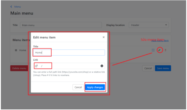187x110 pixels.
Task: Click the pencil edit icon for Home
Action: (x=160, y=50)
